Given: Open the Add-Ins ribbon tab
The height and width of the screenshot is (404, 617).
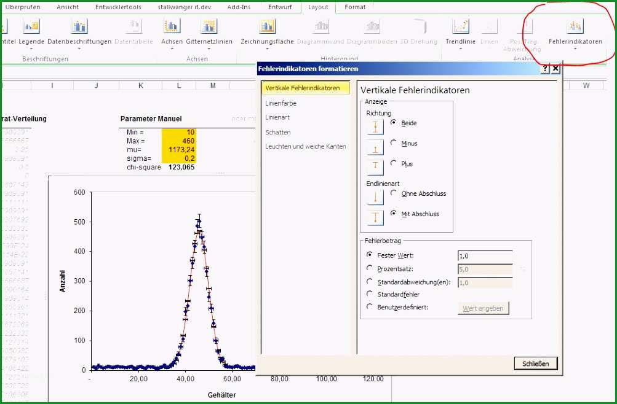Looking at the screenshot, I should tap(239, 7).
